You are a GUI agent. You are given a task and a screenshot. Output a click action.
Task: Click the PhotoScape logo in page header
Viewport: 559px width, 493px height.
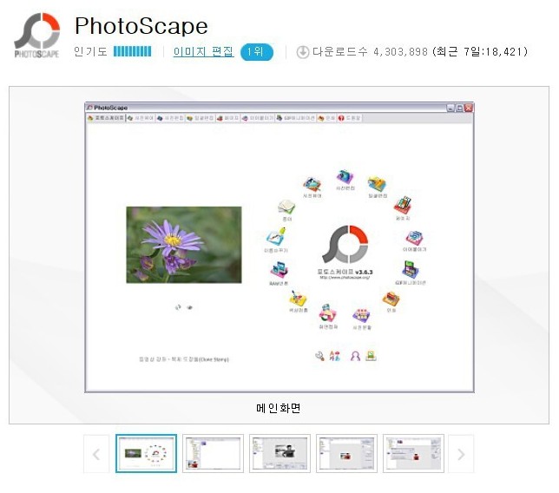(x=36, y=36)
